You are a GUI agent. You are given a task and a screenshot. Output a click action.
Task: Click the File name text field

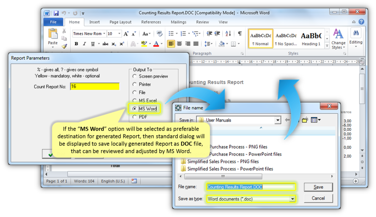(251, 187)
